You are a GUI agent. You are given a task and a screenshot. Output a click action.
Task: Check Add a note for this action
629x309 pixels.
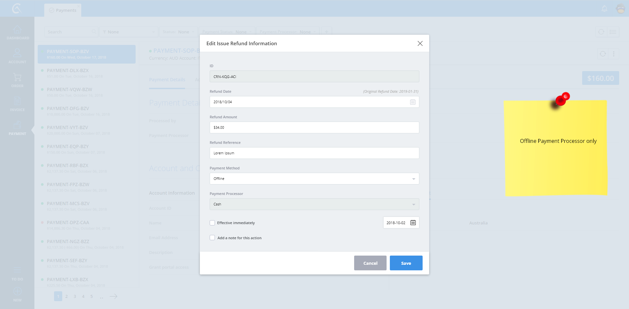[212, 238]
